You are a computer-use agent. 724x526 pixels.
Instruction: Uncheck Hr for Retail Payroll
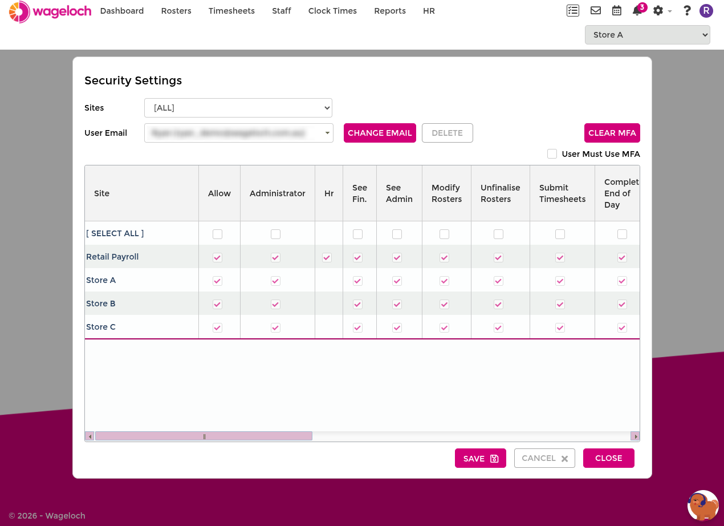(x=327, y=257)
